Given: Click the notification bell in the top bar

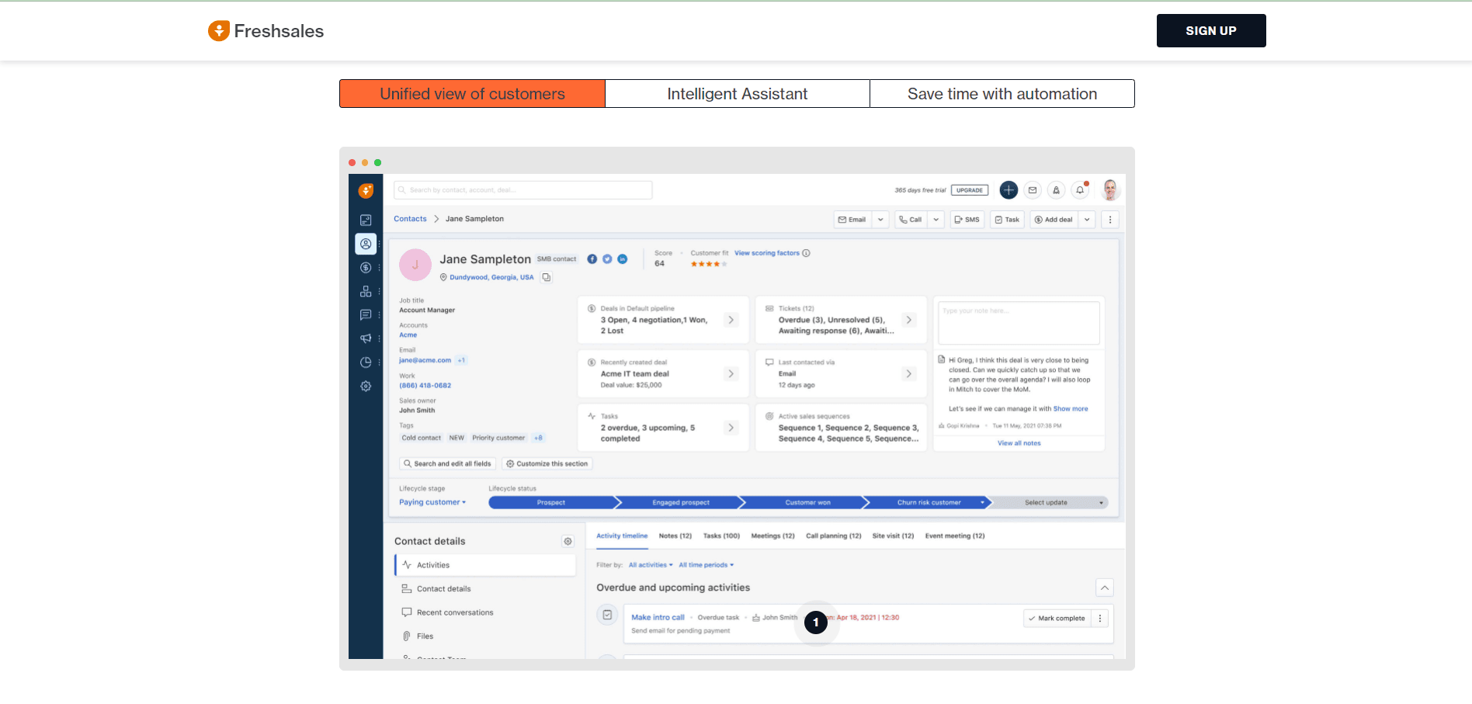Looking at the screenshot, I should coord(1079,189).
